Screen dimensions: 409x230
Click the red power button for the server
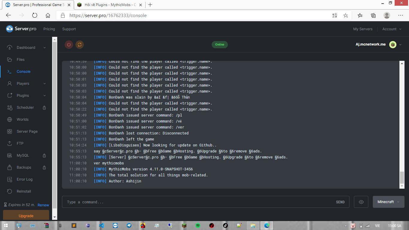[69, 45]
